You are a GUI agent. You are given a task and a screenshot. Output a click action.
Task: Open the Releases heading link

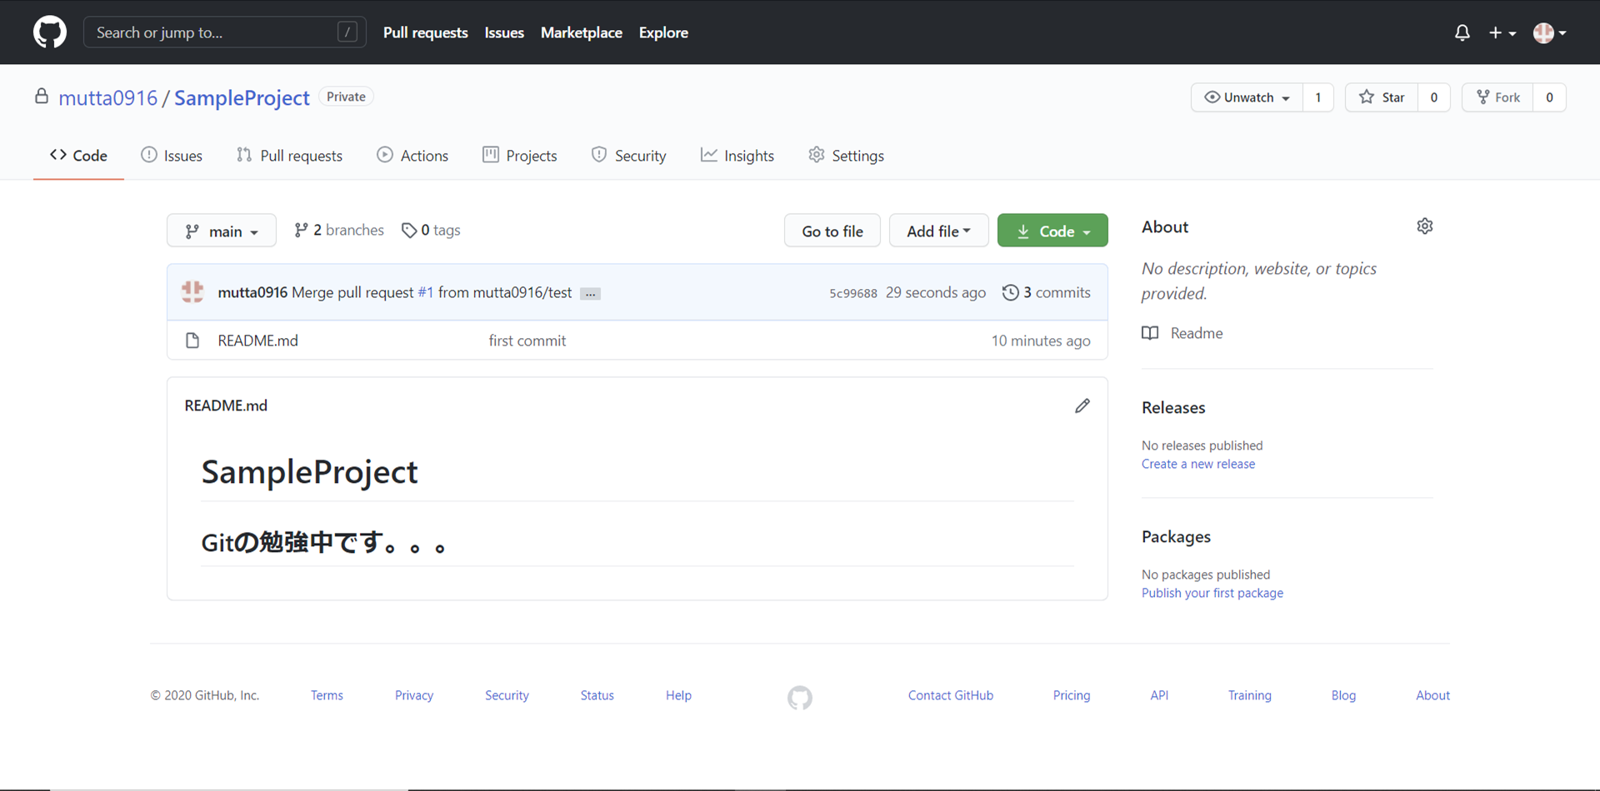pyautogui.click(x=1173, y=407)
